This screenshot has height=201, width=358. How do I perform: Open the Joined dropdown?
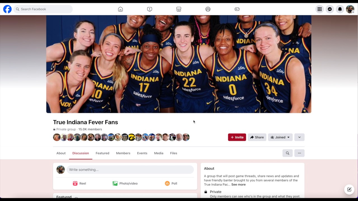pos(280,137)
